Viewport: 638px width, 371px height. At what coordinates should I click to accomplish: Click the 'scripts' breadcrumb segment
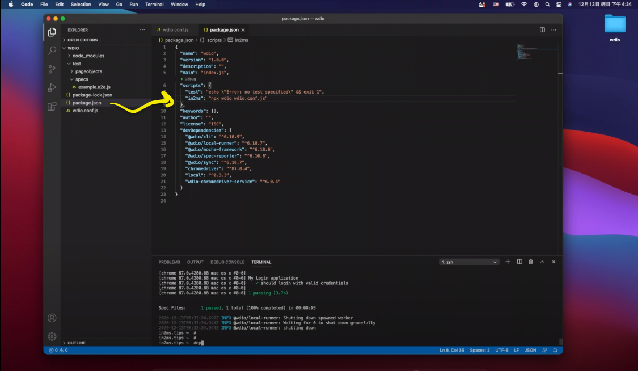pos(214,40)
